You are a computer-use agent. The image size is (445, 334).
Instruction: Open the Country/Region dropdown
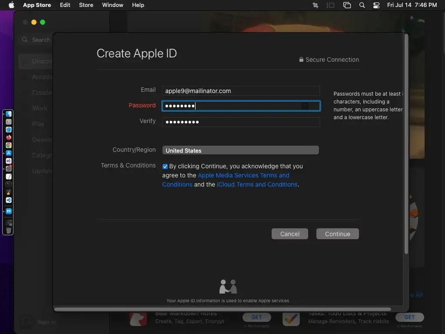[x=241, y=150]
